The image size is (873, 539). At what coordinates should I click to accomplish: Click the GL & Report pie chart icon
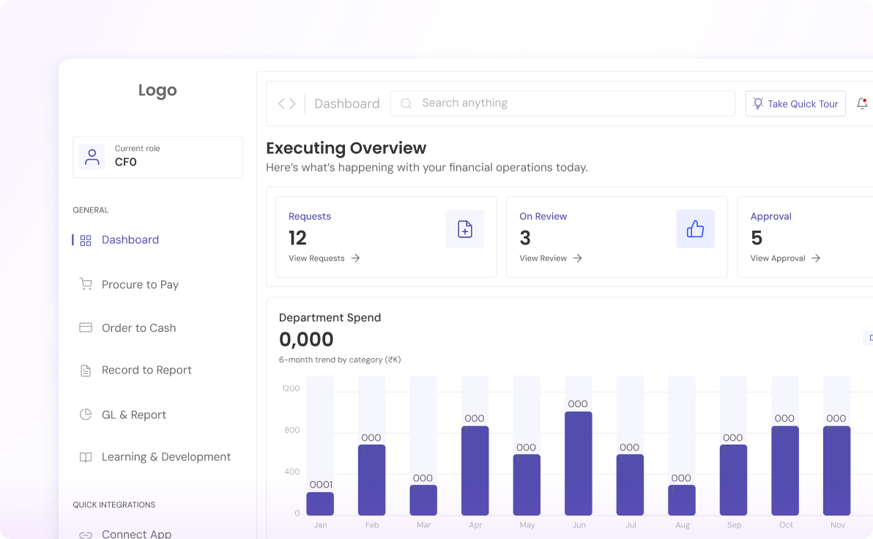click(86, 415)
